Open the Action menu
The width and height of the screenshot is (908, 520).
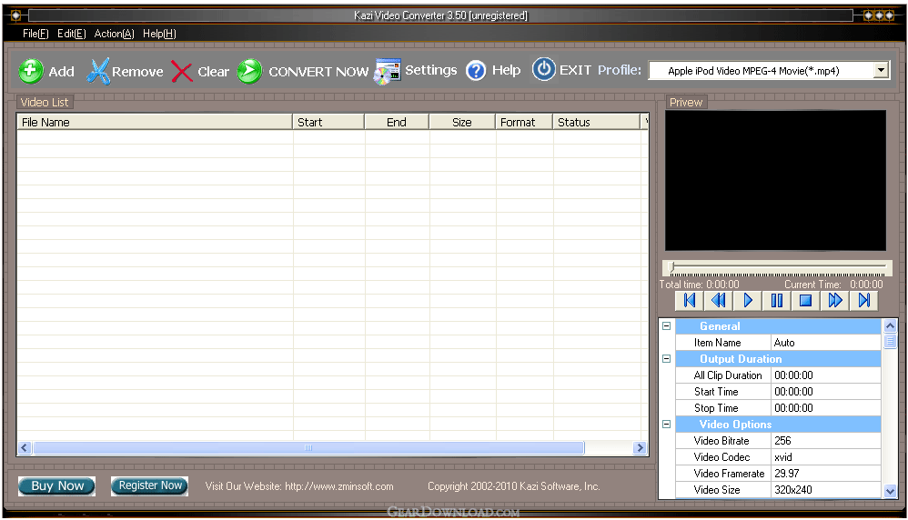pos(114,34)
